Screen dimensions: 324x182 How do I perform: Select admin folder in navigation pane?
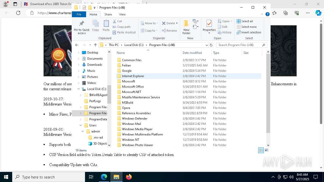coord(93,131)
